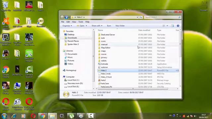Open Wondershare desktop shortcut

pos(6,39)
